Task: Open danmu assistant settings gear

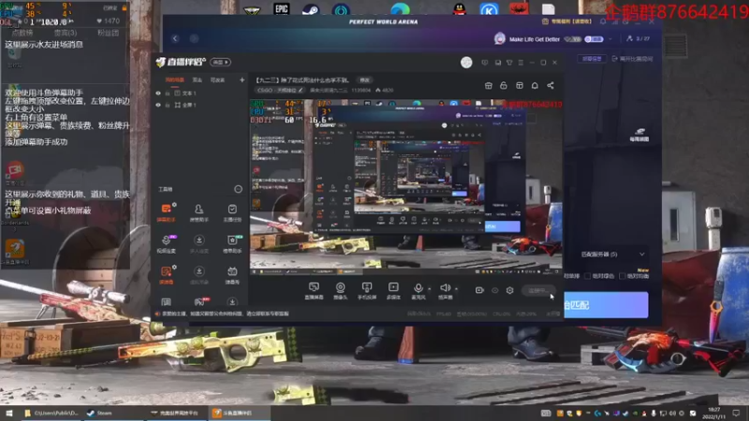Action: (174, 205)
